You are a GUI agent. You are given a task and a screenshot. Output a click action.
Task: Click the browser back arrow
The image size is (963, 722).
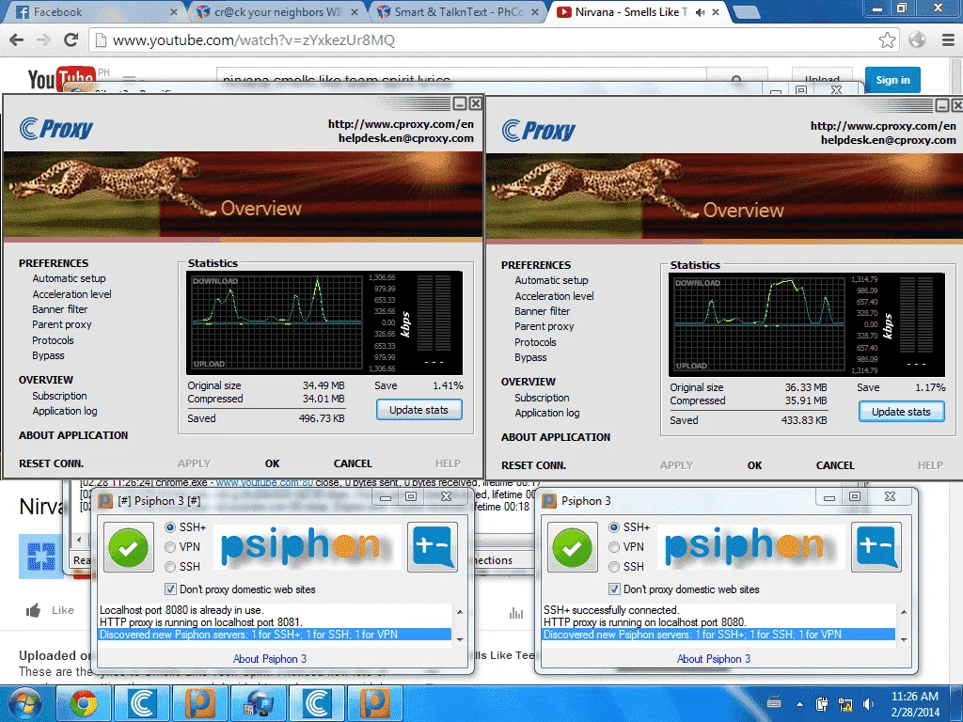(17, 40)
